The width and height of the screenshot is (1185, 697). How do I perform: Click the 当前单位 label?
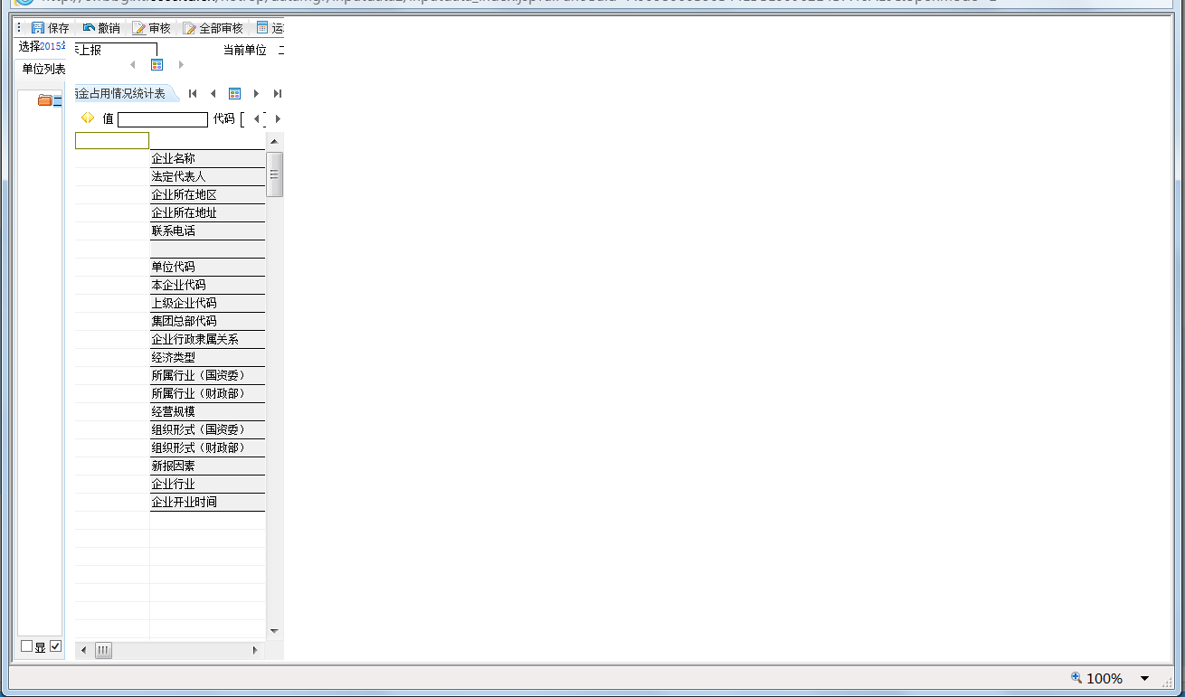coord(245,50)
